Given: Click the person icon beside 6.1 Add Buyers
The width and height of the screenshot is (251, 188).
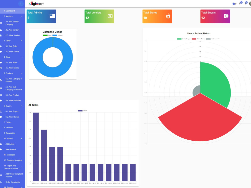Looking at the screenshot, I should (1, 112).
